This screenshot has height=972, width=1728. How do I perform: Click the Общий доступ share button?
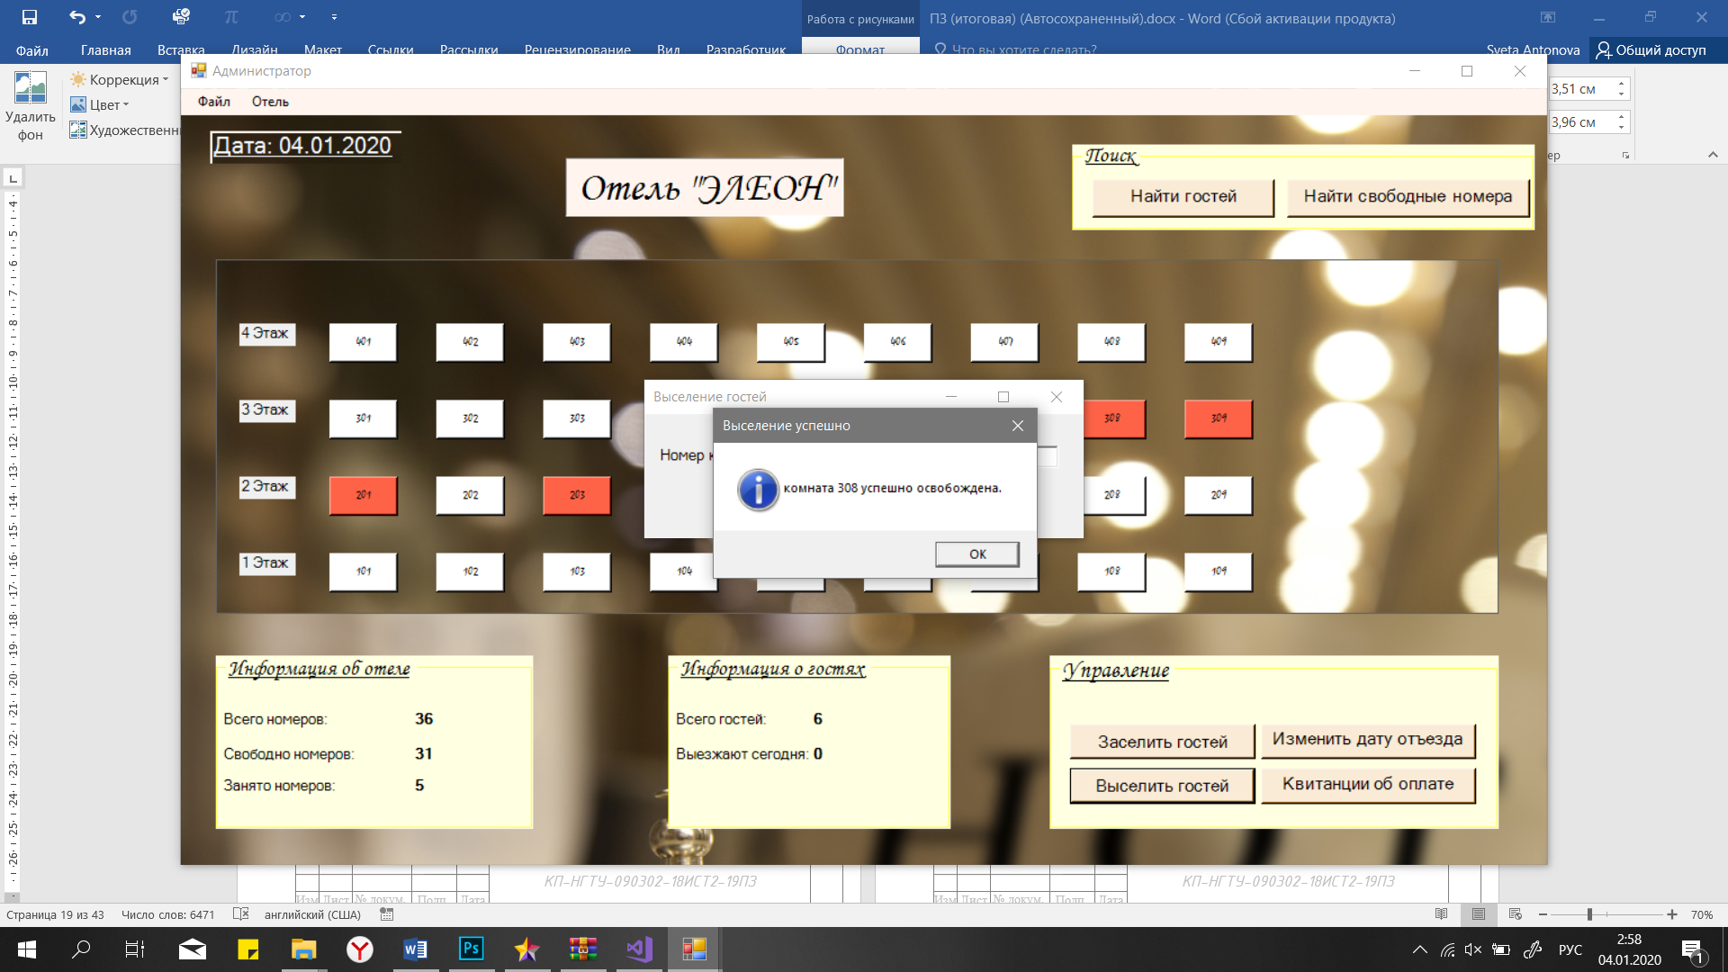[x=1651, y=49]
